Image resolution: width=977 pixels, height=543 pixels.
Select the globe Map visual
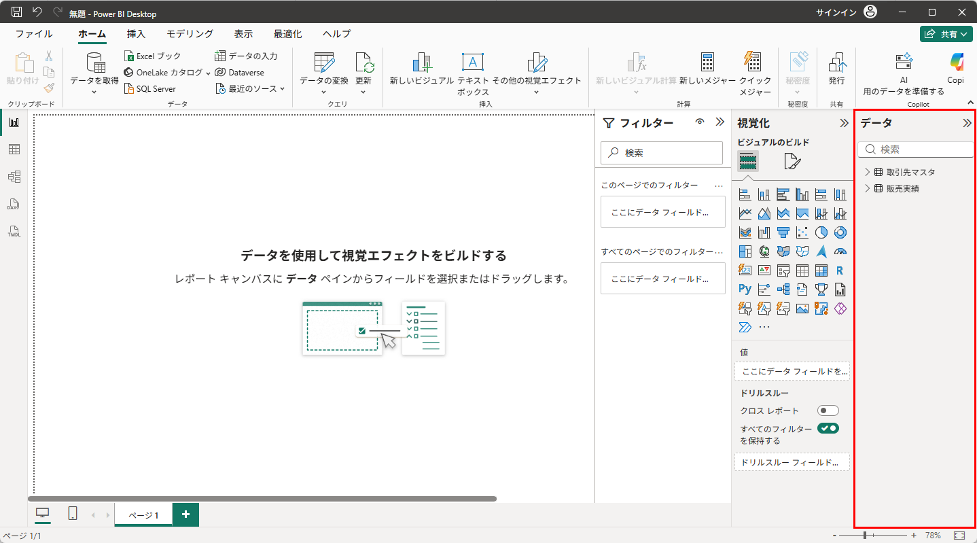(764, 251)
